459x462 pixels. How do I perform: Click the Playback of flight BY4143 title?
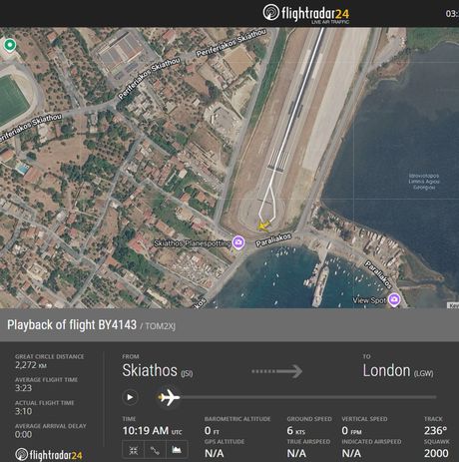pyautogui.click(x=72, y=325)
